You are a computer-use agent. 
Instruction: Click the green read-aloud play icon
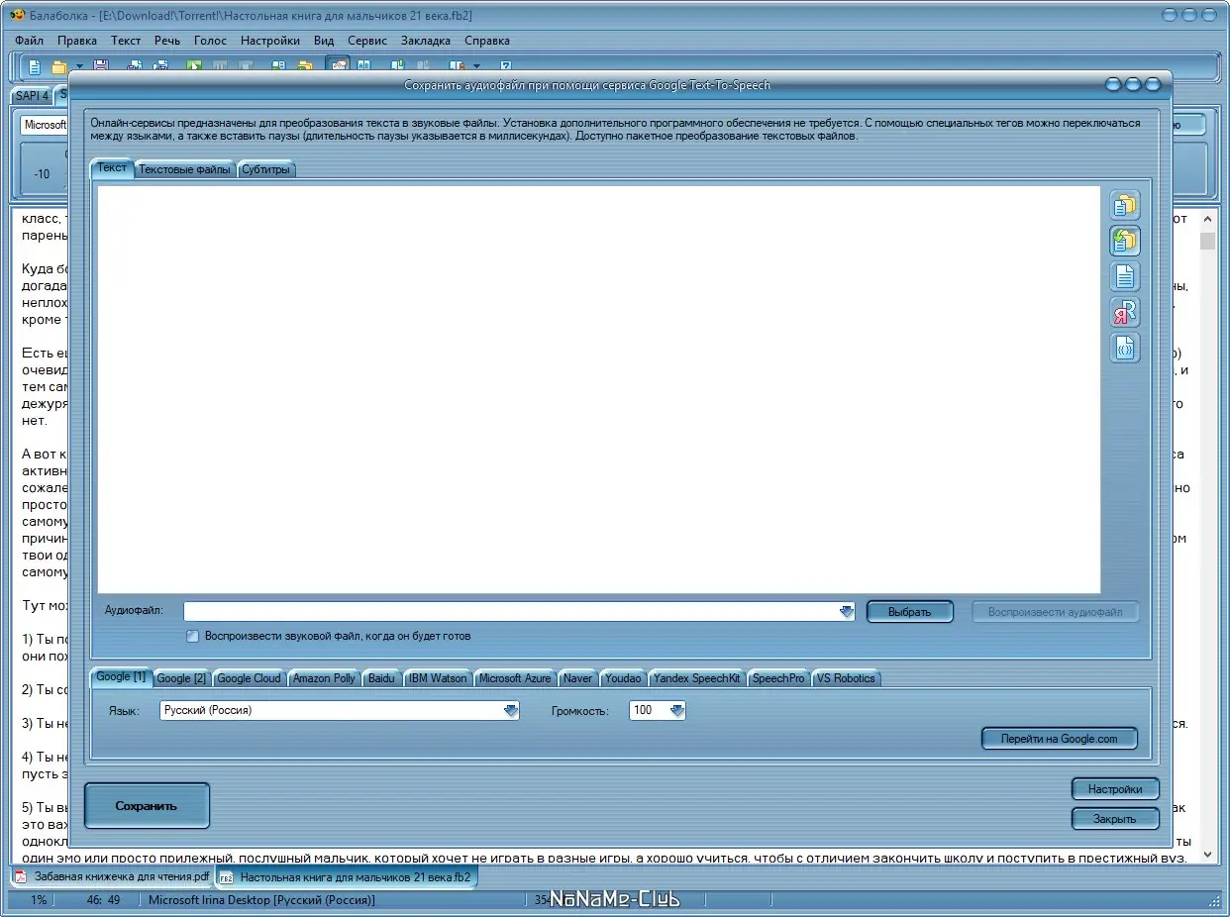[194, 64]
